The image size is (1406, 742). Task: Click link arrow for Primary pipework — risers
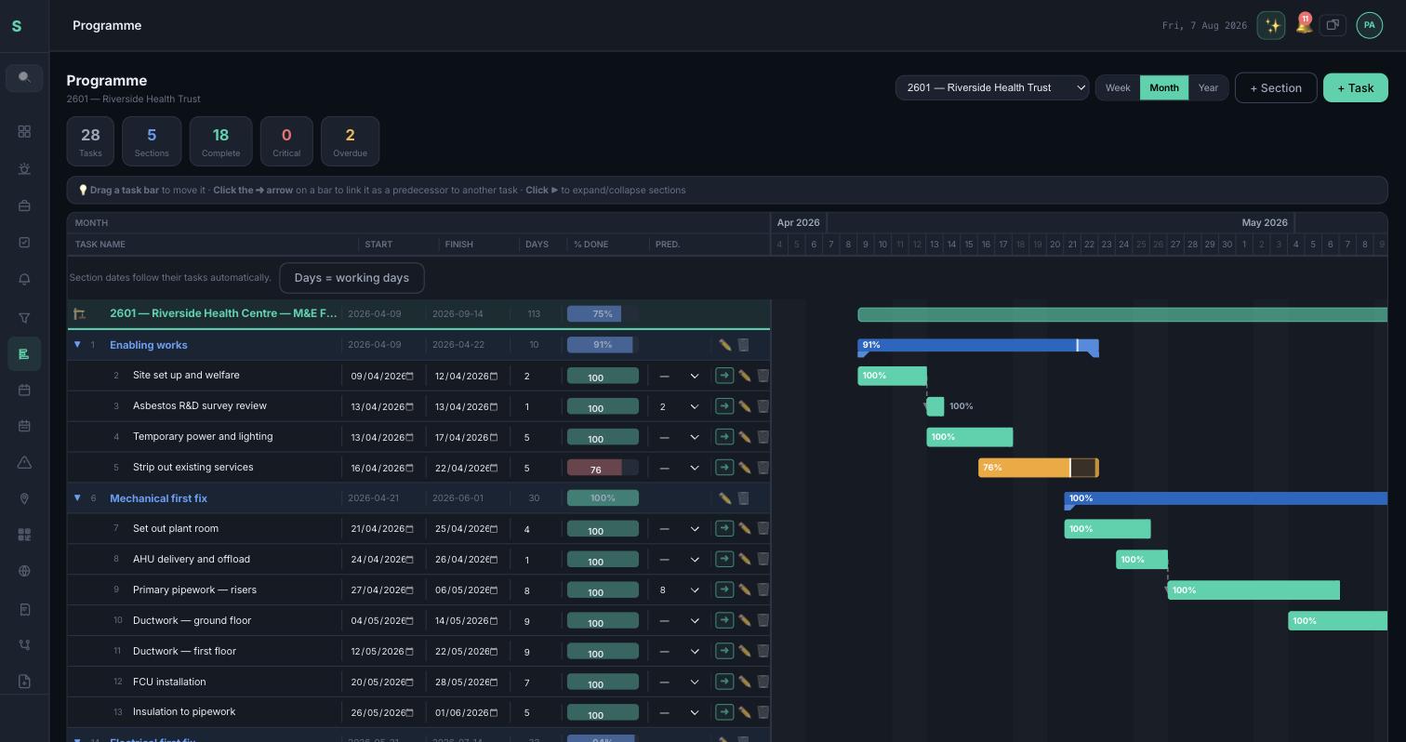coord(723,590)
